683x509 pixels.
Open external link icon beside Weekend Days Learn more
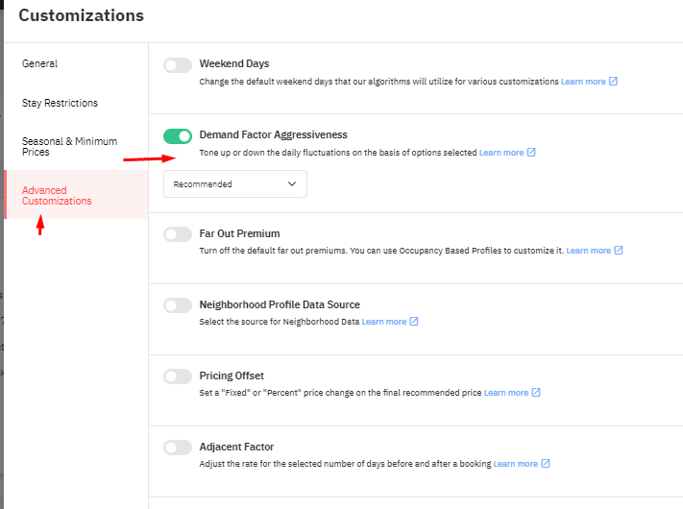click(x=613, y=82)
